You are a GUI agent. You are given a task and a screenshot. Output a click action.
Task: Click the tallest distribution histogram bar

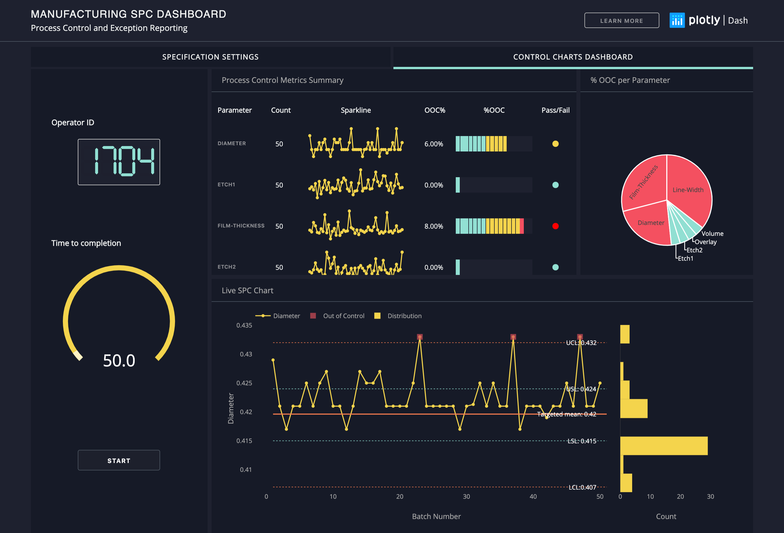(x=664, y=446)
